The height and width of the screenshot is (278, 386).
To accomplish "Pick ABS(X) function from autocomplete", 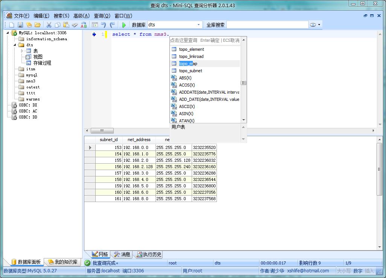I will pyautogui.click(x=205, y=78).
